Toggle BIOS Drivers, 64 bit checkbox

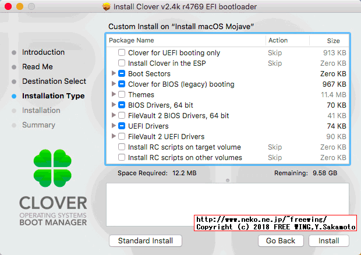(122, 105)
